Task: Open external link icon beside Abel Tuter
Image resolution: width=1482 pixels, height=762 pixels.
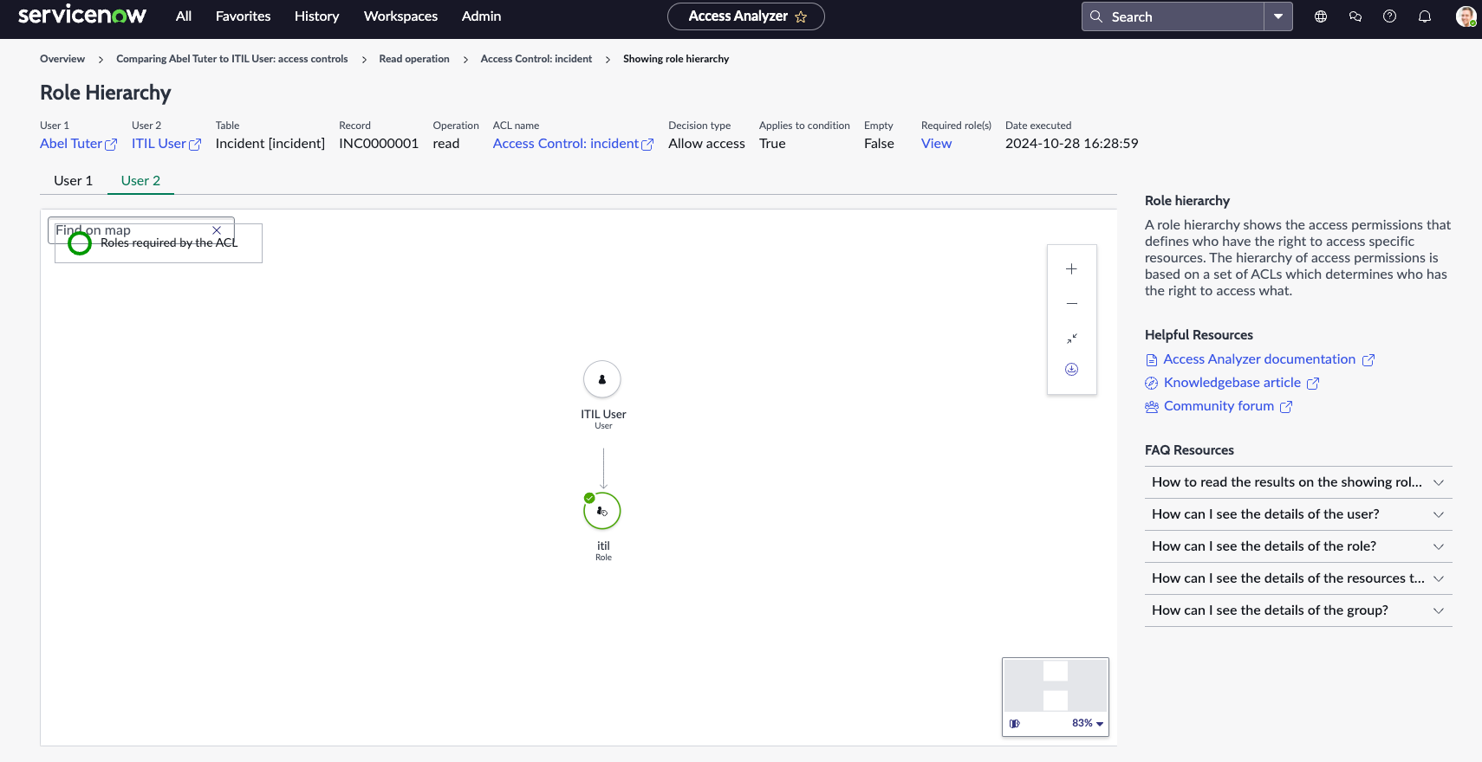Action: [111, 145]
